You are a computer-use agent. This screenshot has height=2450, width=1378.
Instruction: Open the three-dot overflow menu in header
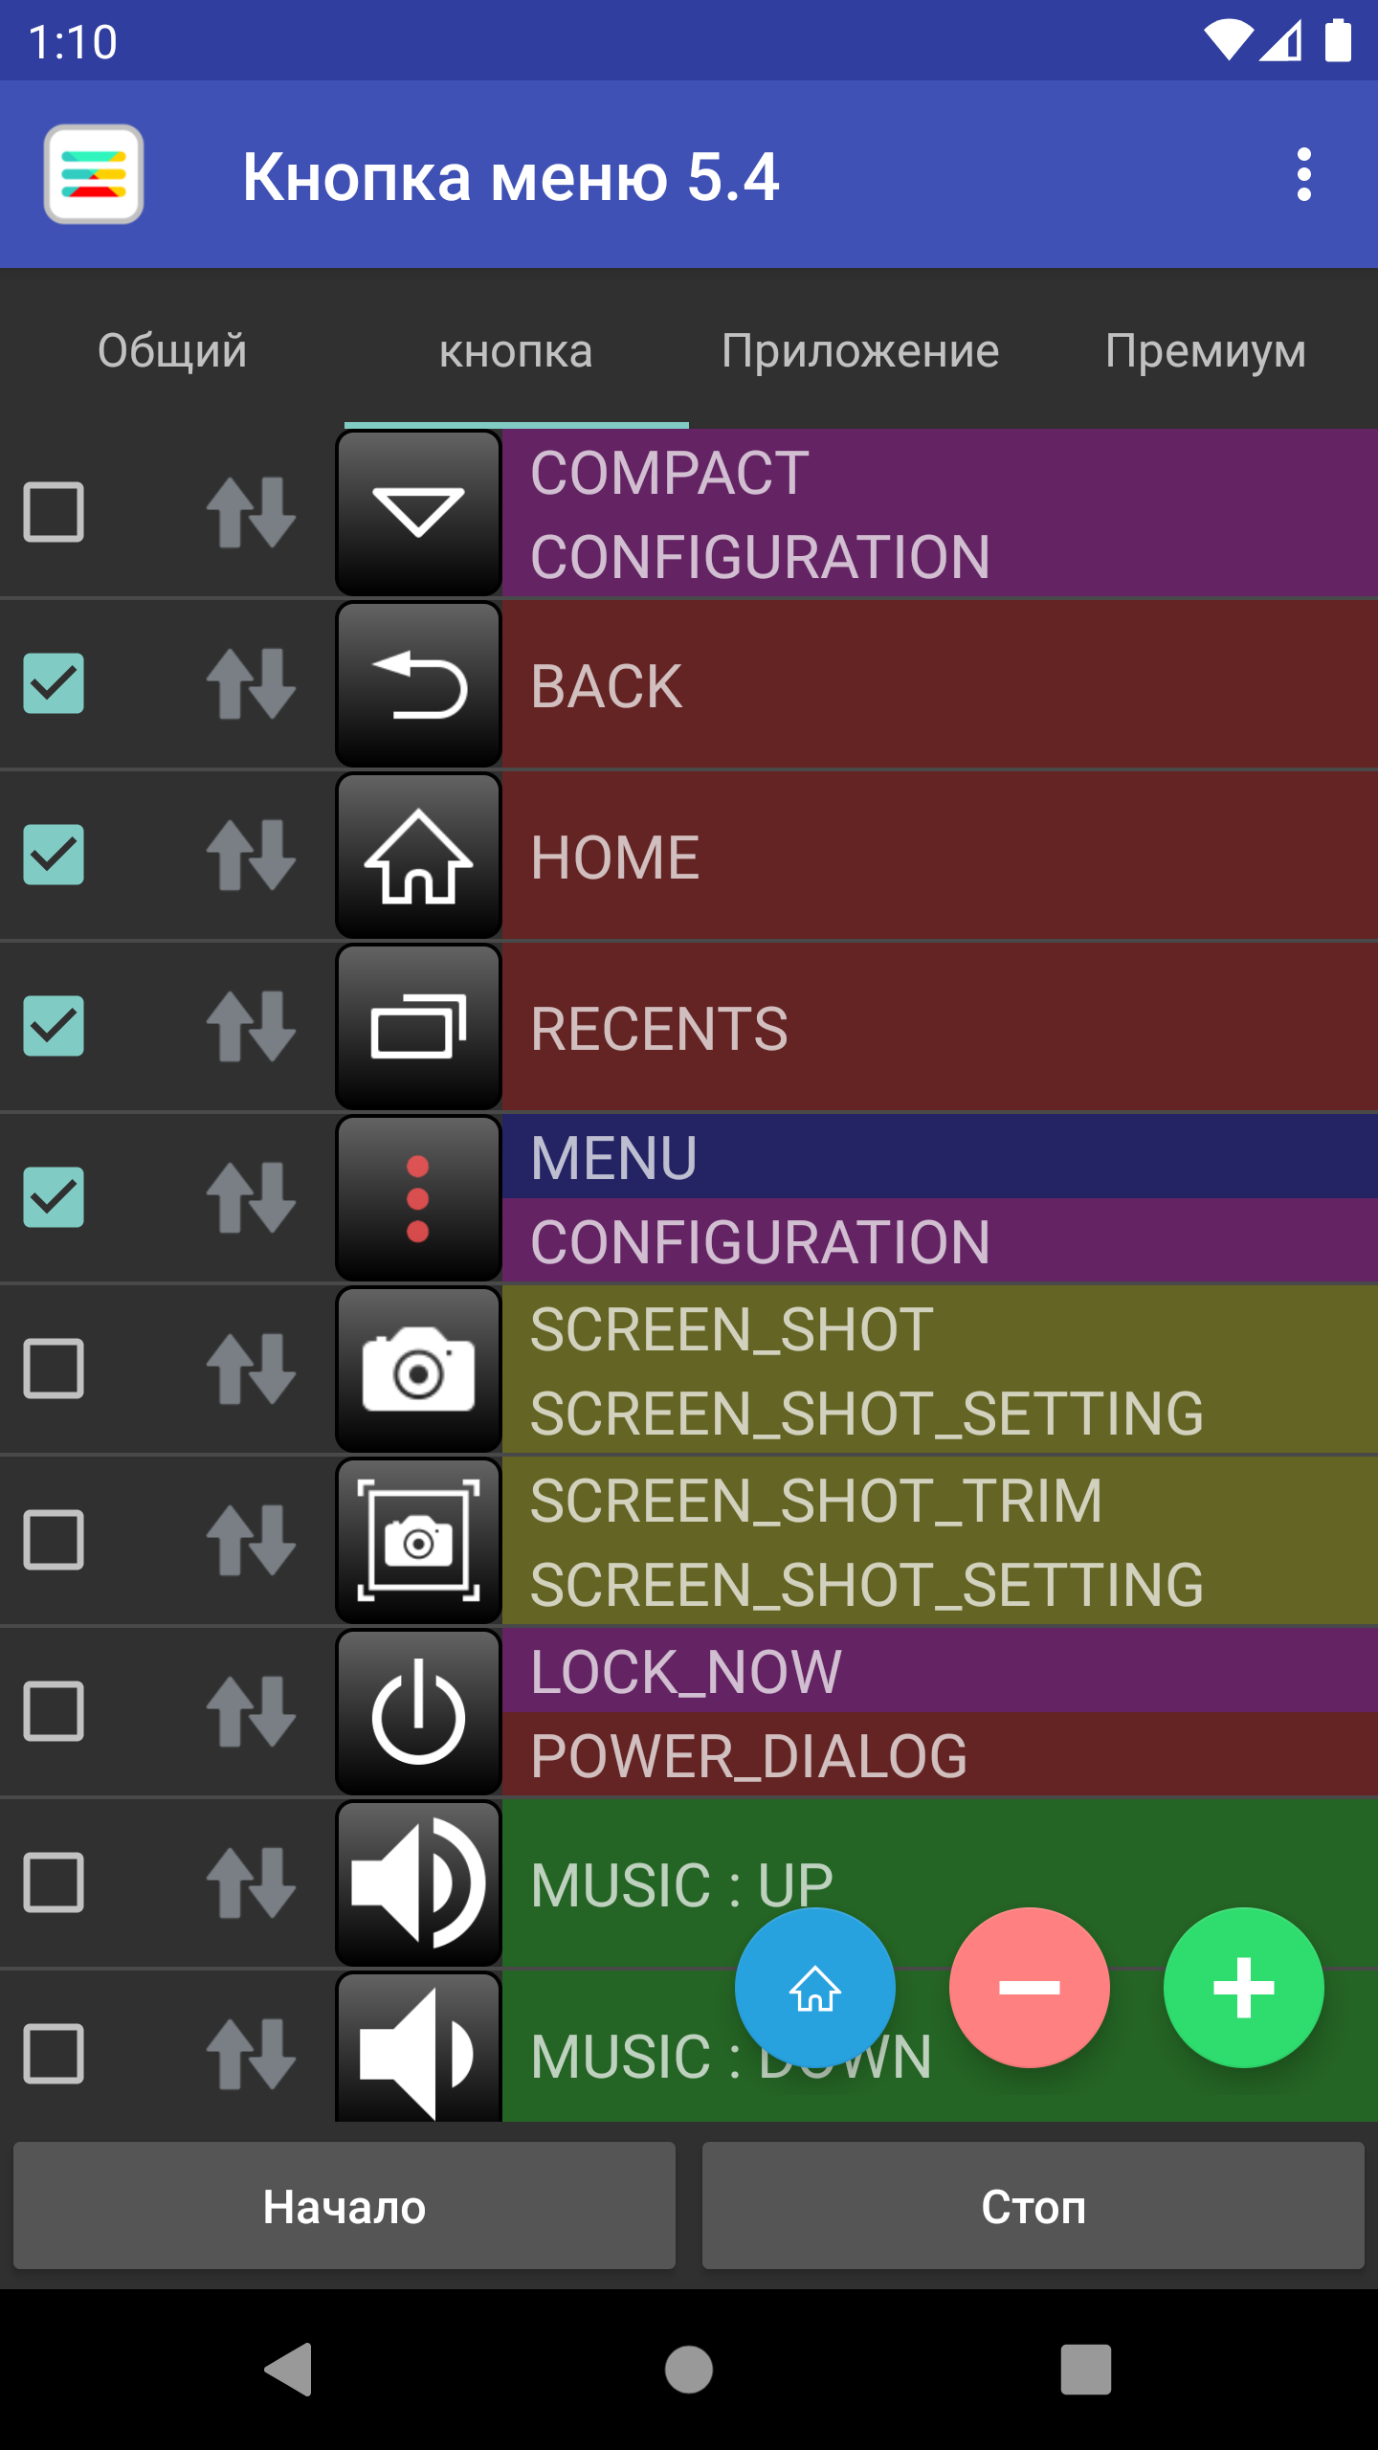[x=1303, y=175]
